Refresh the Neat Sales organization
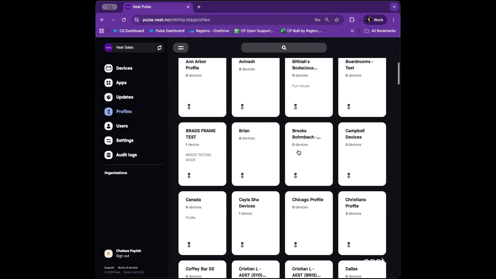Viewport: 496px width, 279px height. click(x=159, y=48)
